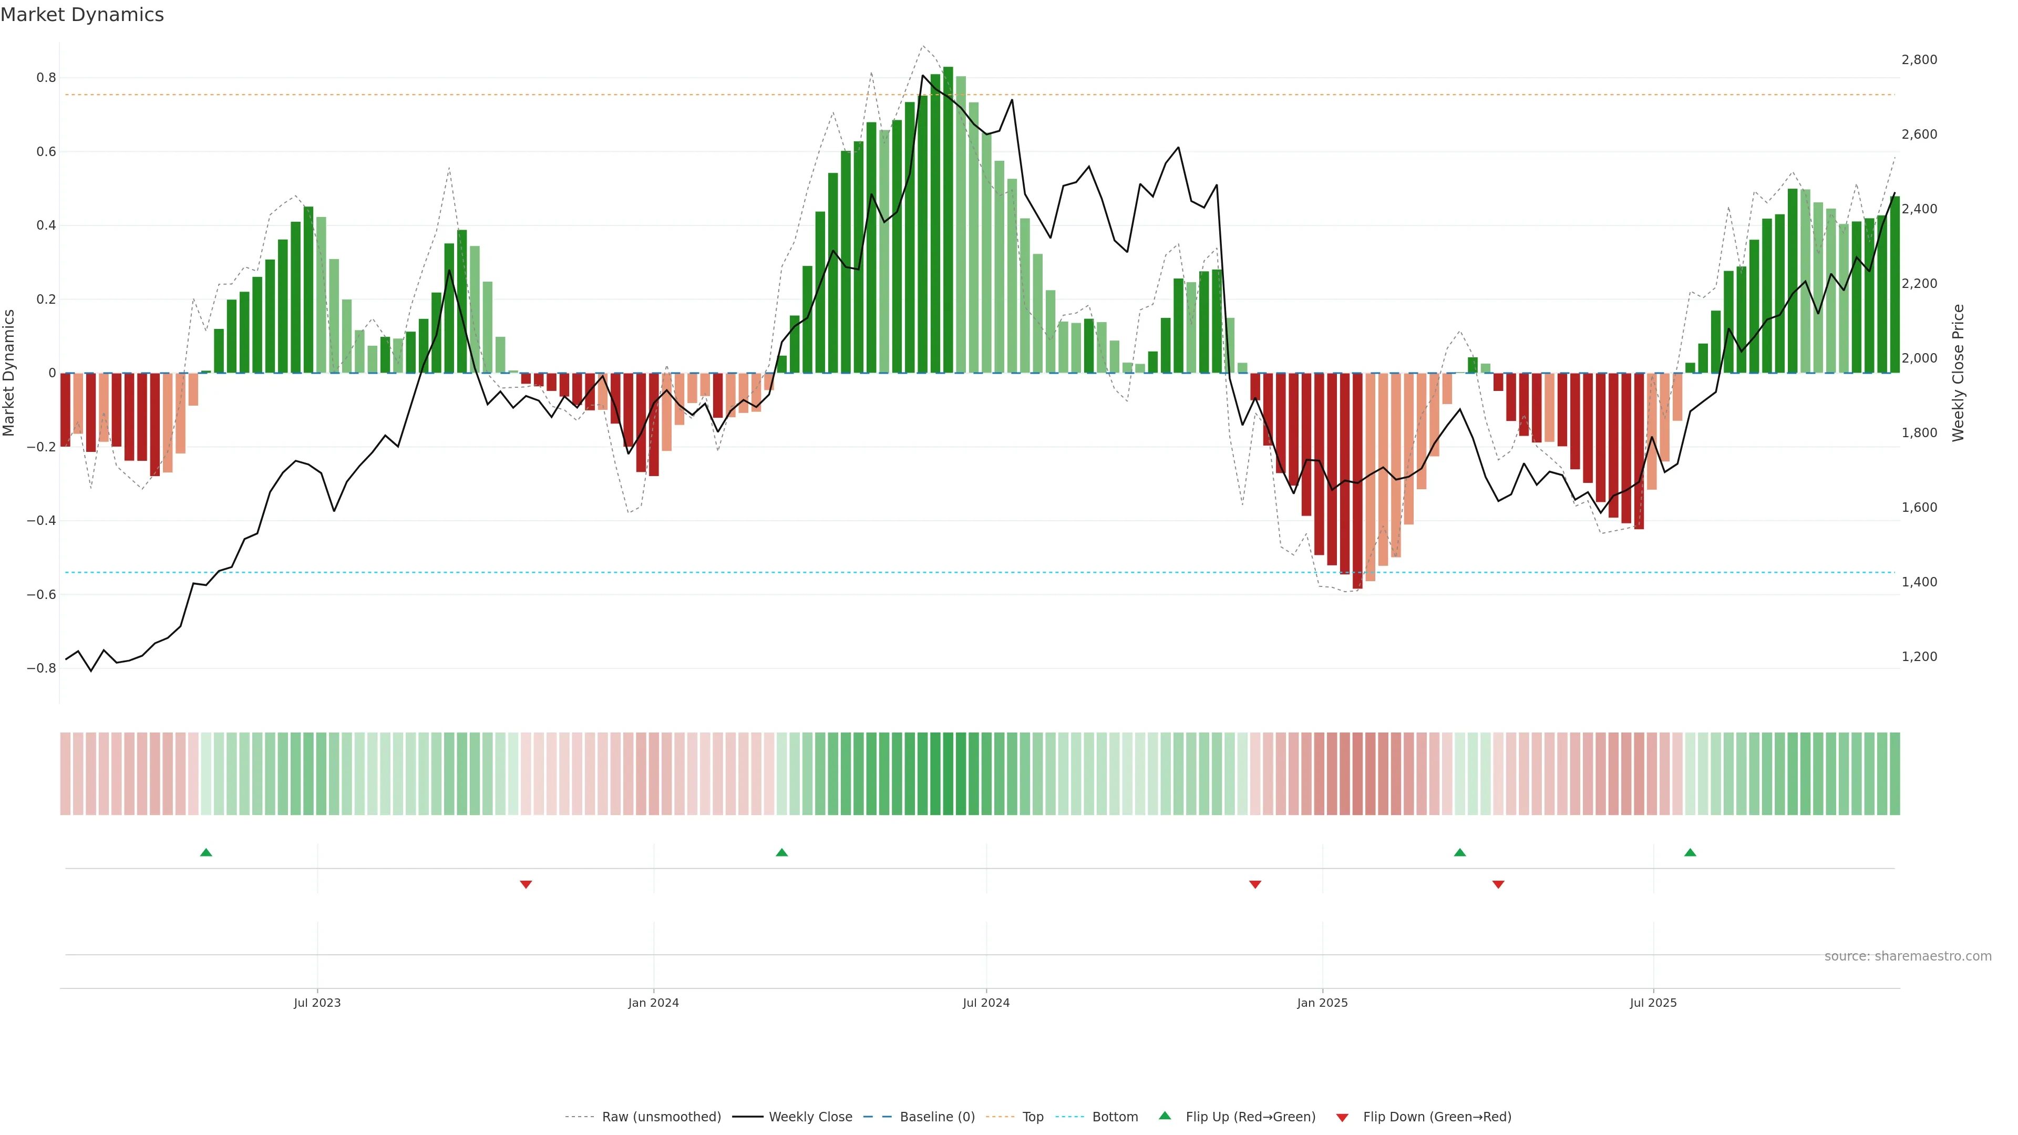Click the green flip-up marker between Jan and Jul 2024

click(782, 852)
